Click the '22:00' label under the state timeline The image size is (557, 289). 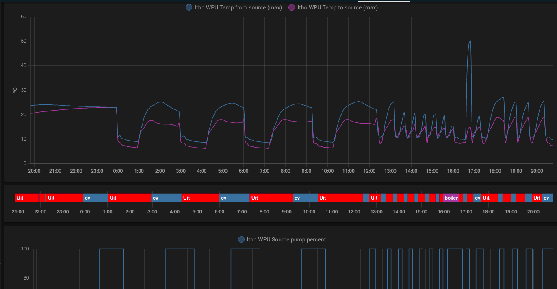tap(40, 211)
